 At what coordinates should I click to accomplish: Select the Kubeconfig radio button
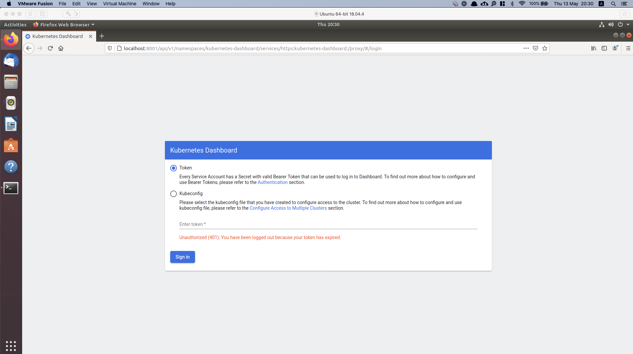[x=173, y=194]
